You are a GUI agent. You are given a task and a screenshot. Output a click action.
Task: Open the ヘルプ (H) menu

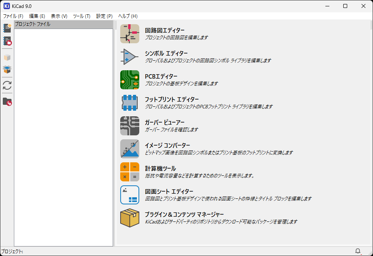128,16
